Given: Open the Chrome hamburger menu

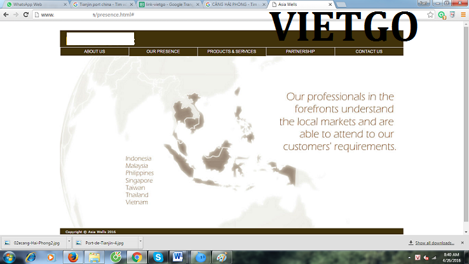Looking at the screenshot, I should 463,15.
